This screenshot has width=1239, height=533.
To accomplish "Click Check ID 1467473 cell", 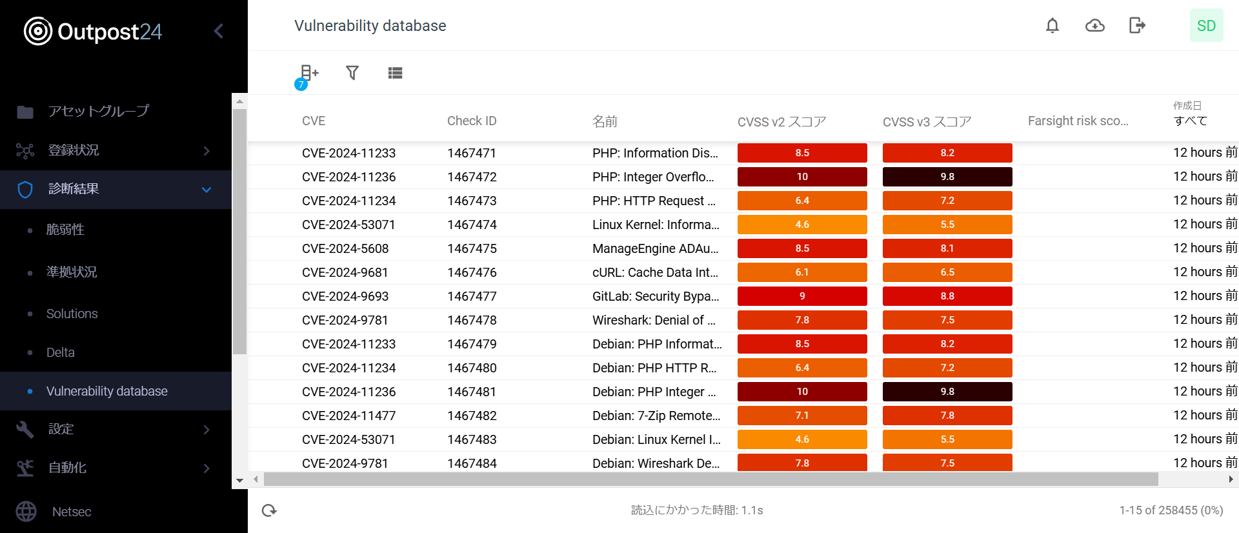I will (x=472, y=201).
